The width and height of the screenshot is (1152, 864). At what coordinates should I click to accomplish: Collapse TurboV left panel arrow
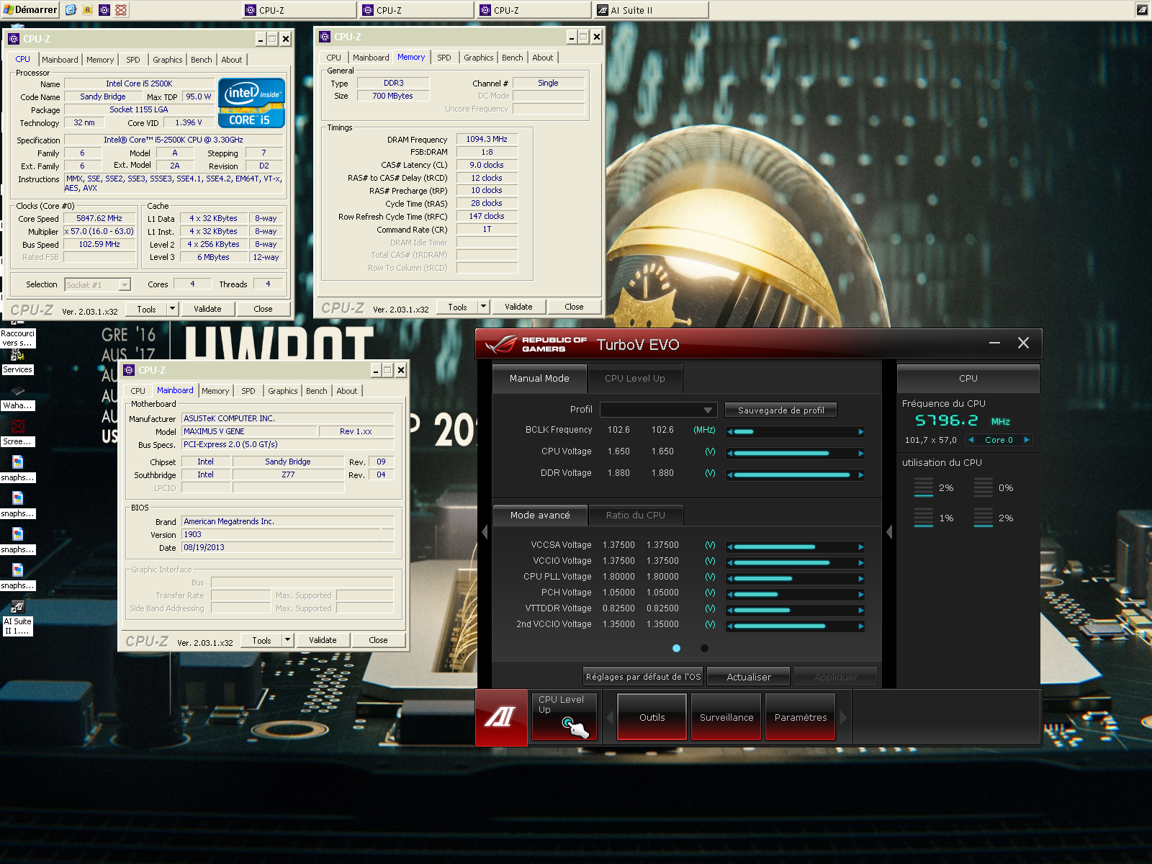(x=485, y=532)
